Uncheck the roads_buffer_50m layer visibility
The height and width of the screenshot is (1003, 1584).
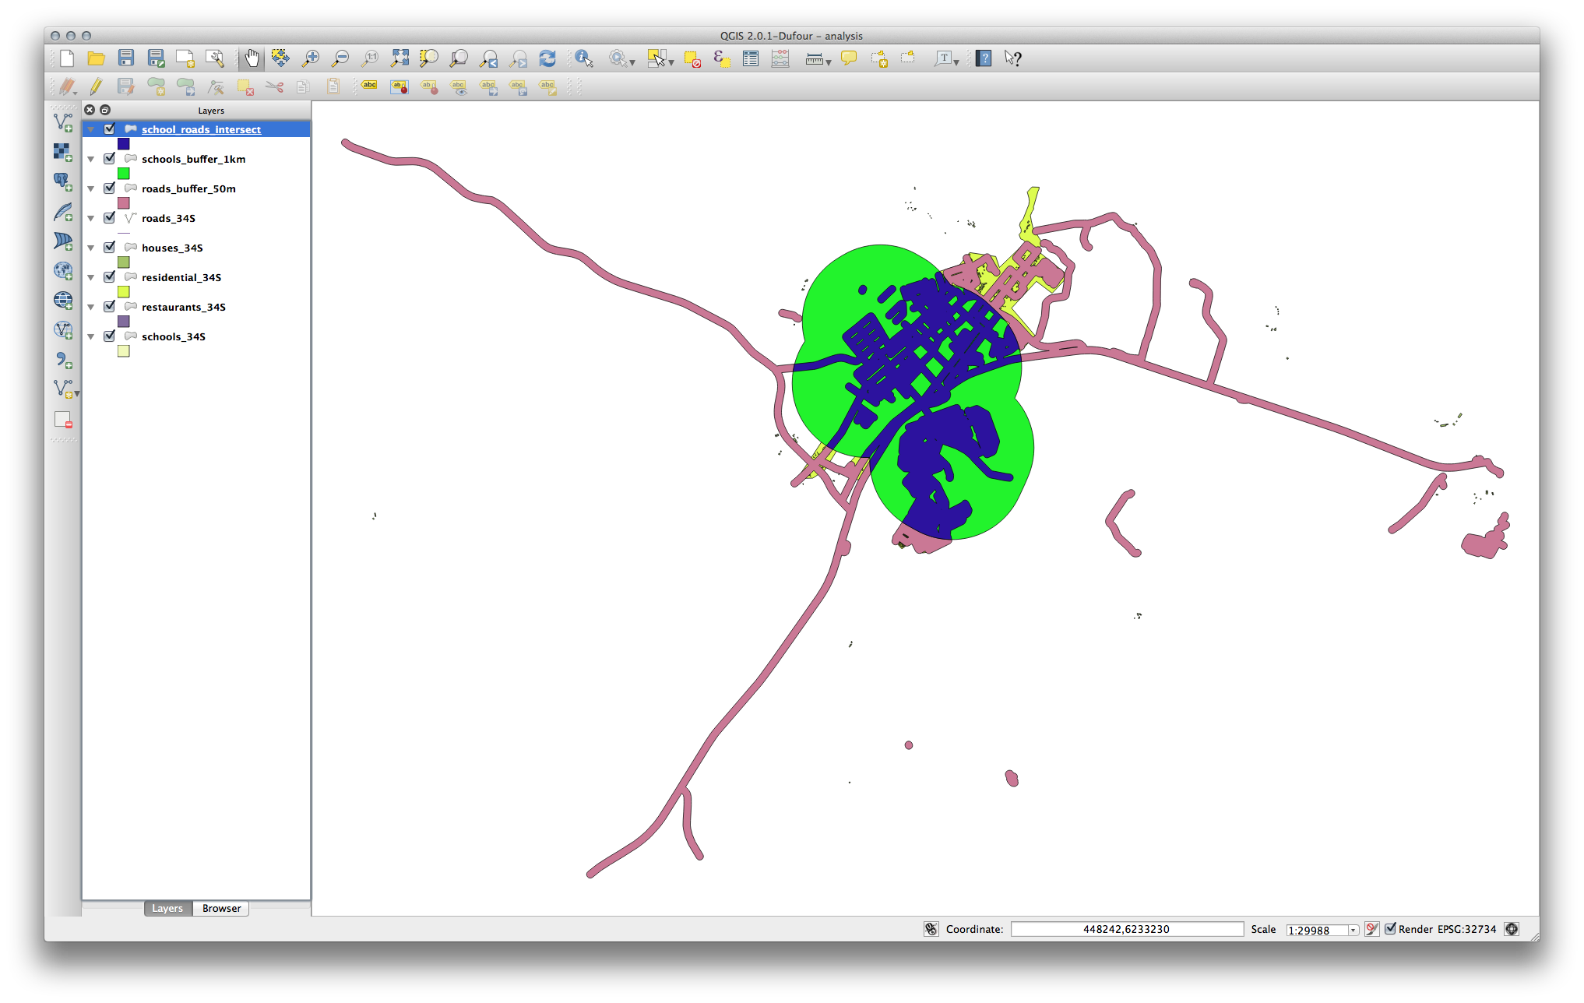tap(110, 188)
